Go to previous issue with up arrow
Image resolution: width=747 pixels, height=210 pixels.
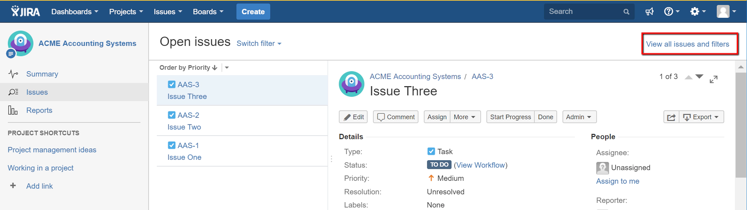click(689, 77)
